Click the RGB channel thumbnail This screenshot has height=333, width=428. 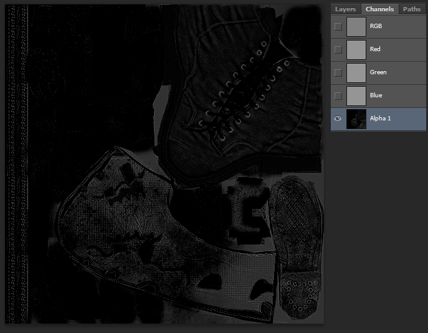click(x=356, y=26)
